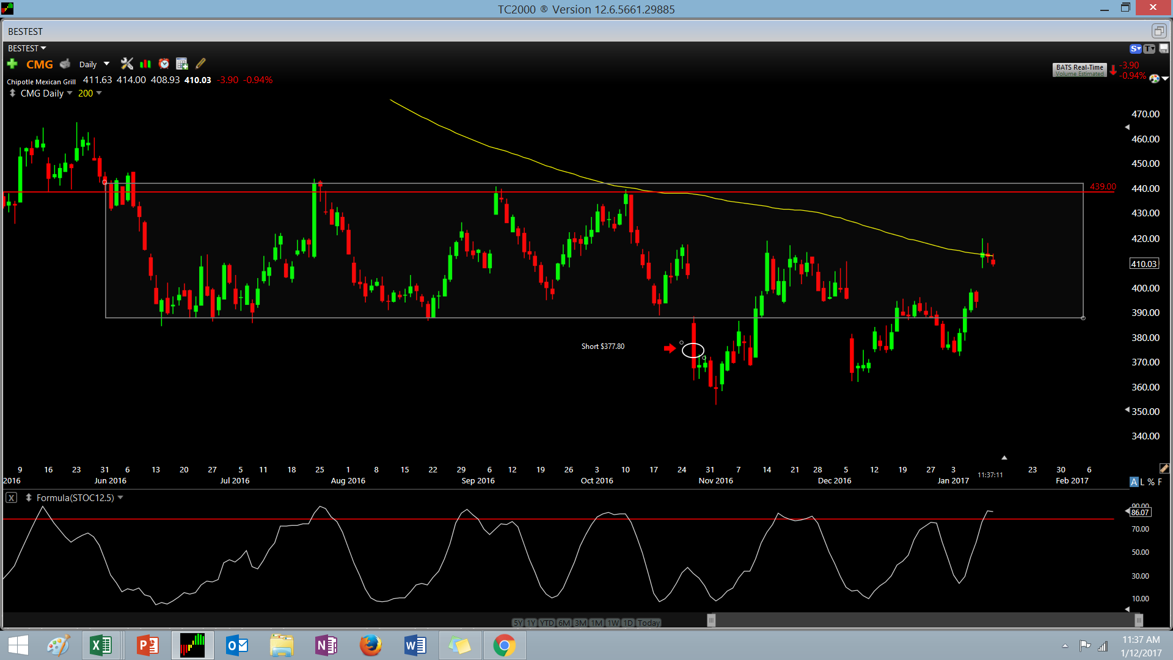Open PowerPoint from the taskbar

[x=147, y=645]
